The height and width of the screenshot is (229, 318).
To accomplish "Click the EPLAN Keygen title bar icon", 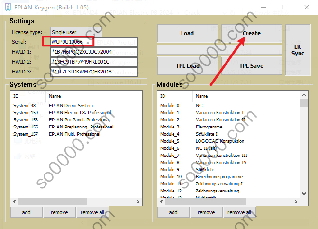I will click(x=8, y=7).
